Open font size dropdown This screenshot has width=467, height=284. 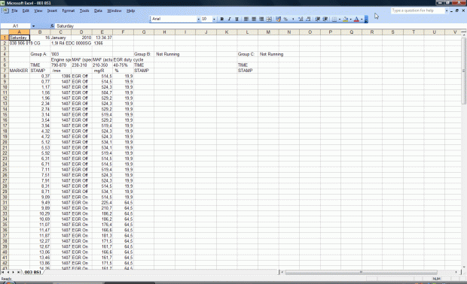[214, 19]
